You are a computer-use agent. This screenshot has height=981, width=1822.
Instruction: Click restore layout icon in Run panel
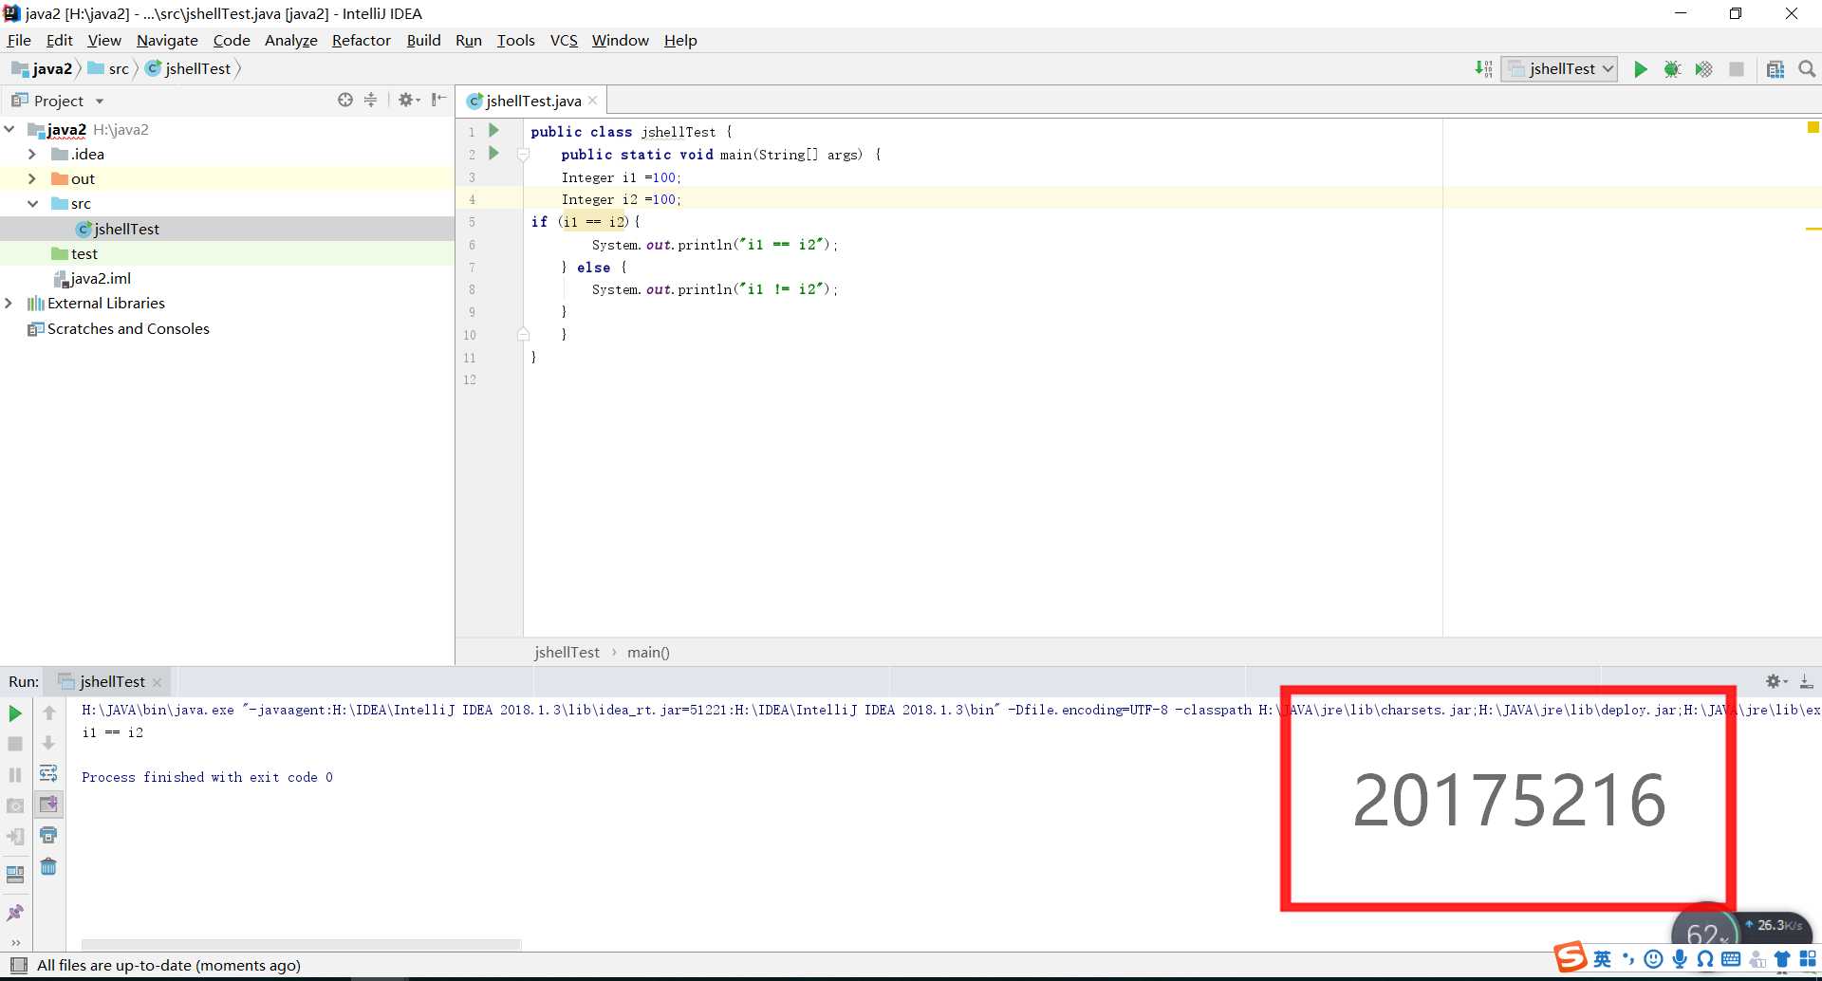coord(15,874)
